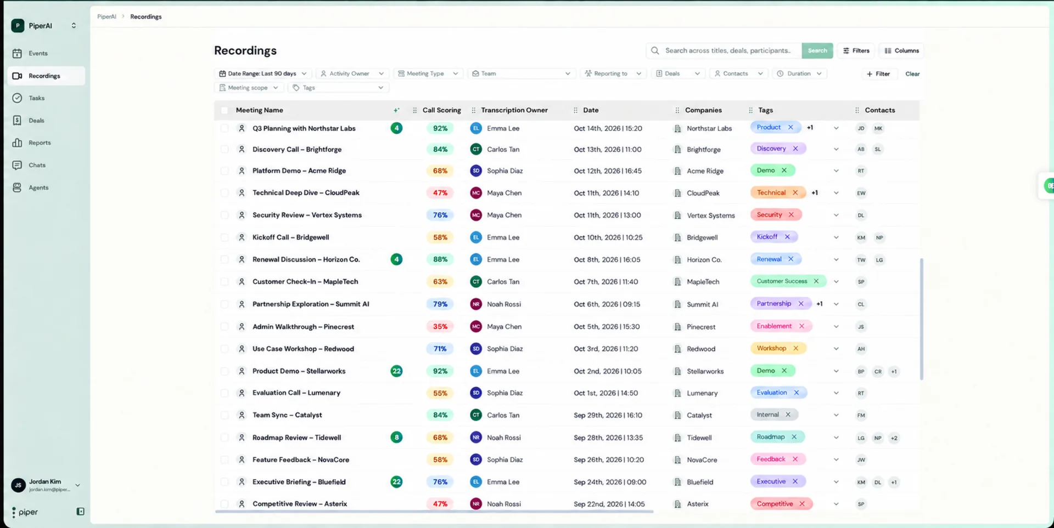Open the Date Range Last 90 days dropdown
This screenshot has width=1054, height=528.
(263, 73)
